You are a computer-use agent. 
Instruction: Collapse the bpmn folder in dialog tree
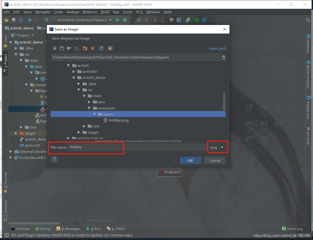94,114
